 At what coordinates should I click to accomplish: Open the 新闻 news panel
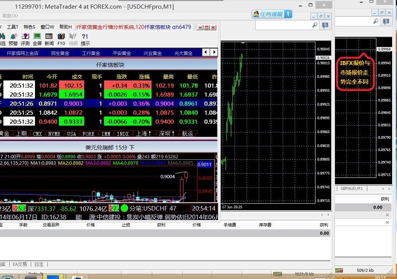(x=49, y=36)
